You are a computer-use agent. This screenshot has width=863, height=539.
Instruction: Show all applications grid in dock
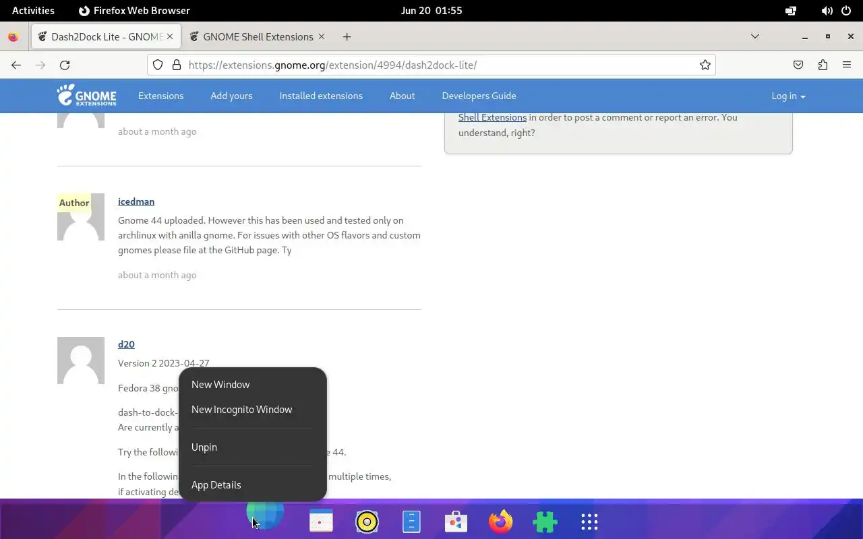click(x=589, y=521)
